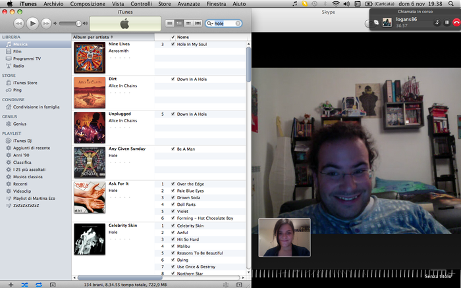Viewport: 461px width, 288px height.
Task: Uncheck the Doll Parts track
Action: [173, 204]
